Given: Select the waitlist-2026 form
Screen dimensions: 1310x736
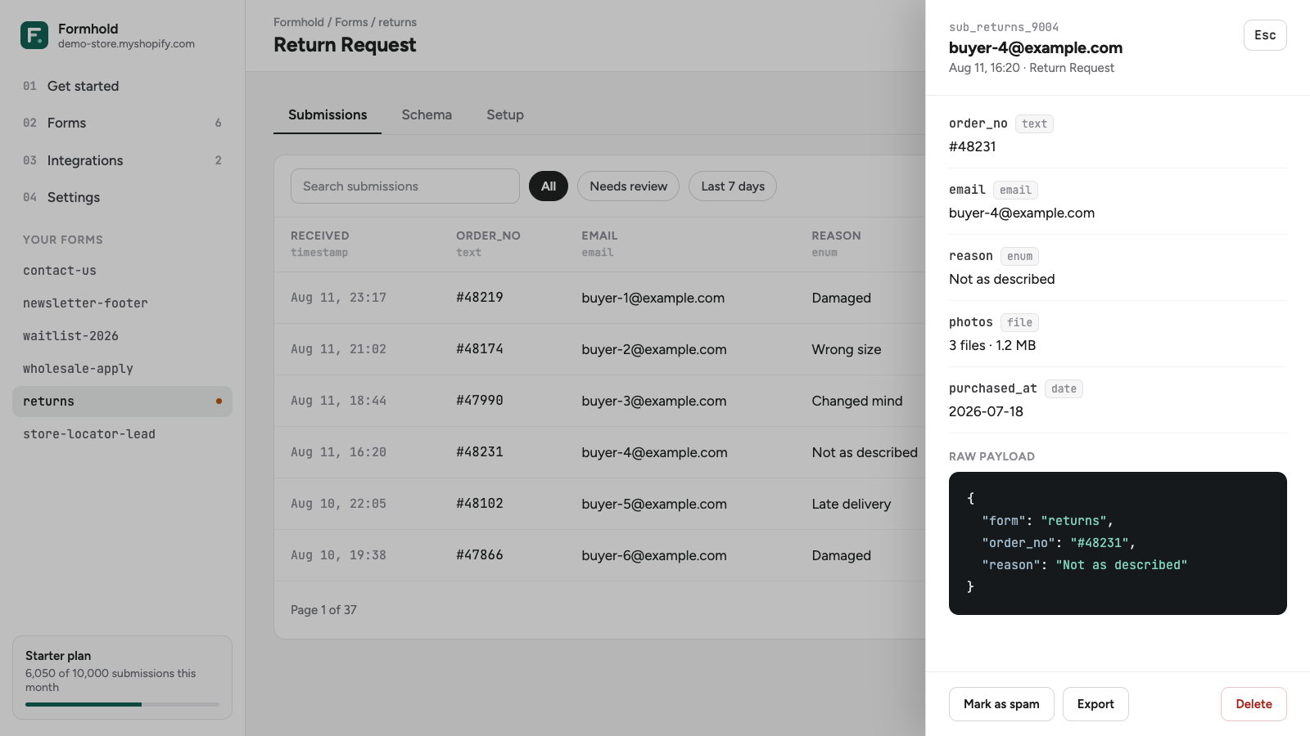Looking at the screenshot, I should coord(122,336).
